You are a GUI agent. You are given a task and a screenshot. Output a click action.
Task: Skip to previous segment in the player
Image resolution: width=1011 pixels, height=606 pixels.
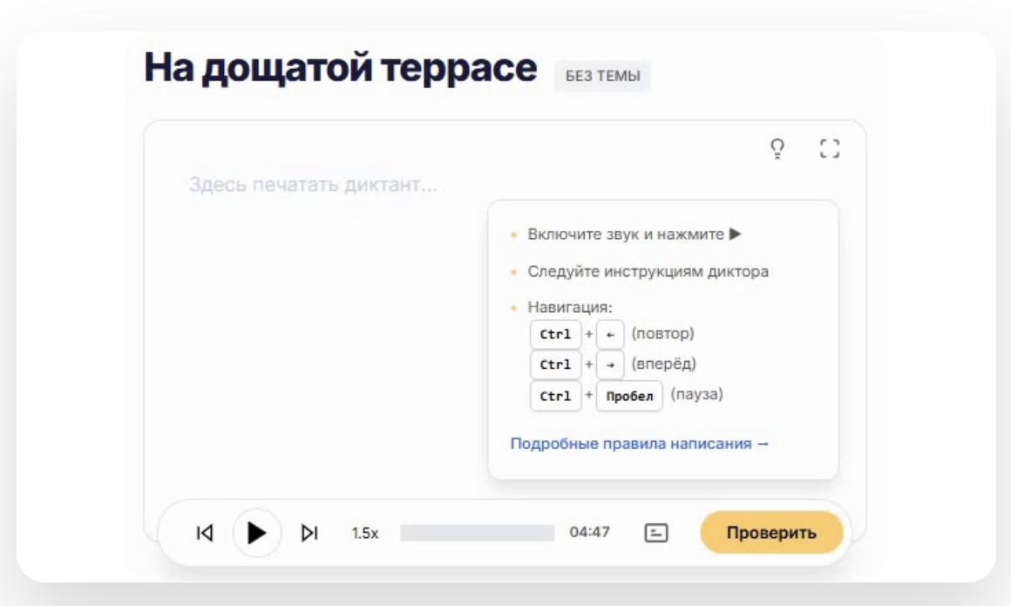pos(205,533)
